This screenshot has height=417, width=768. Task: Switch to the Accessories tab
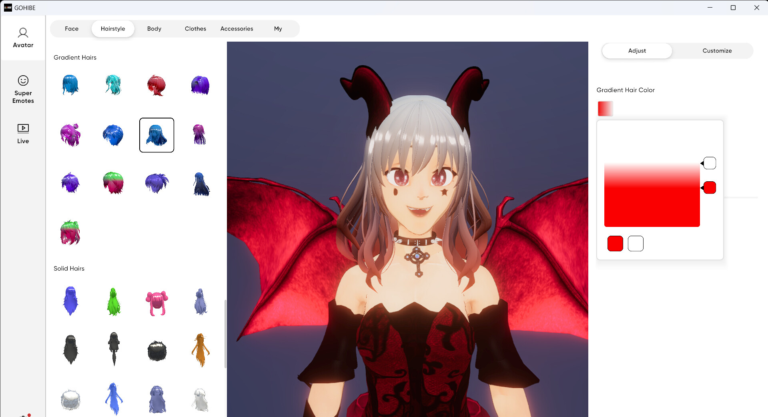point(237,29)
